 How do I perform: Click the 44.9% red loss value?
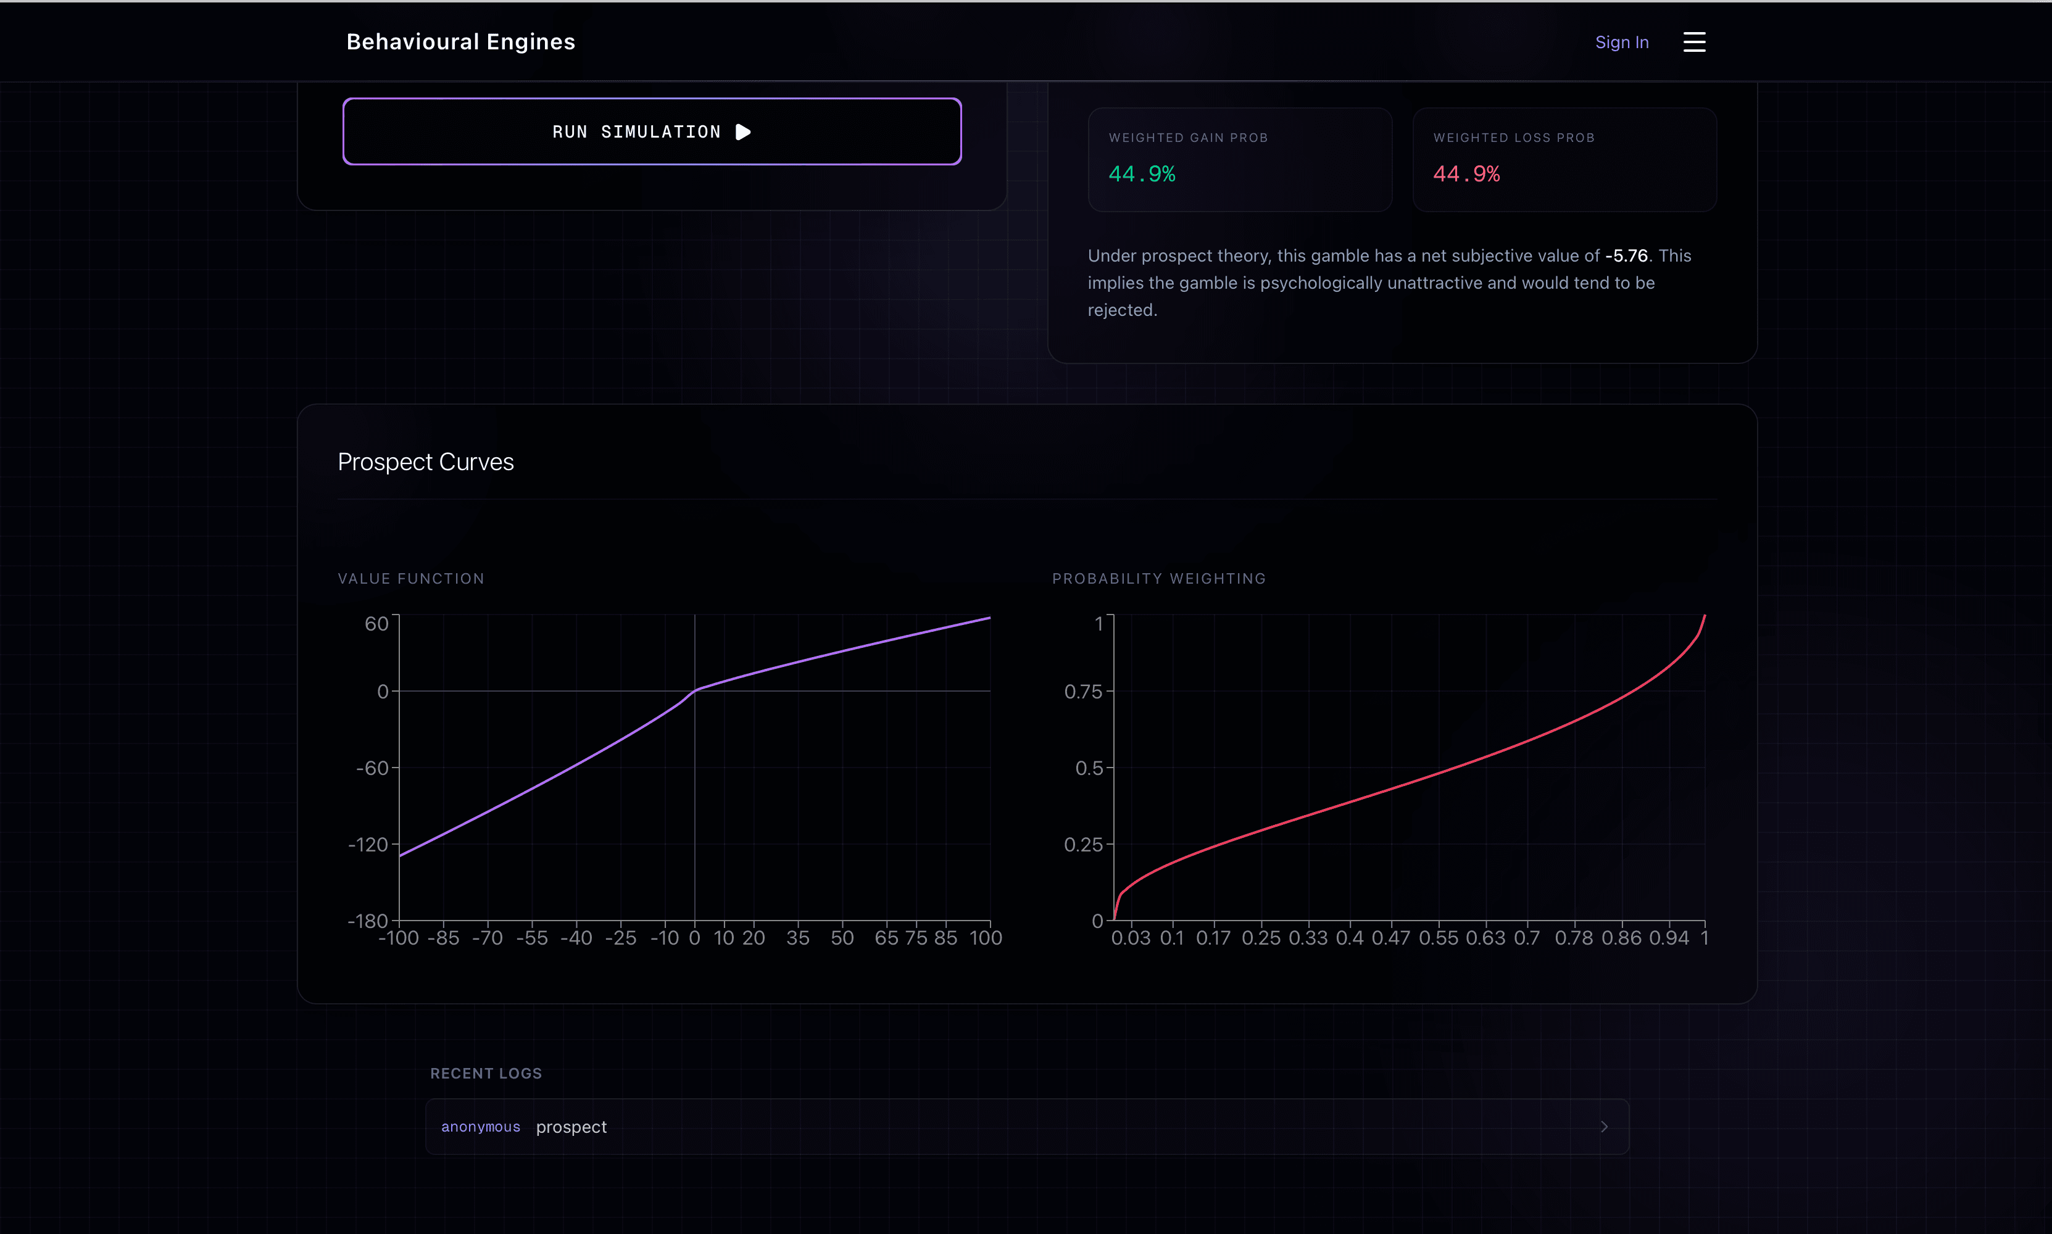(x=1466, y=174)
